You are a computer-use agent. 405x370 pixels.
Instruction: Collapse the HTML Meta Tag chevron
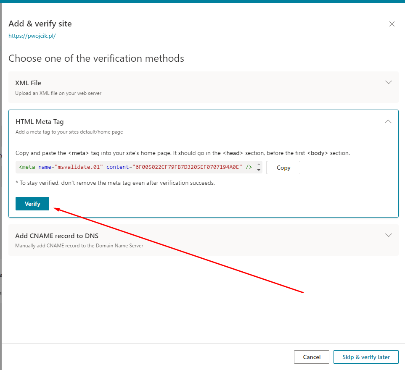click(x=388, y=121)
